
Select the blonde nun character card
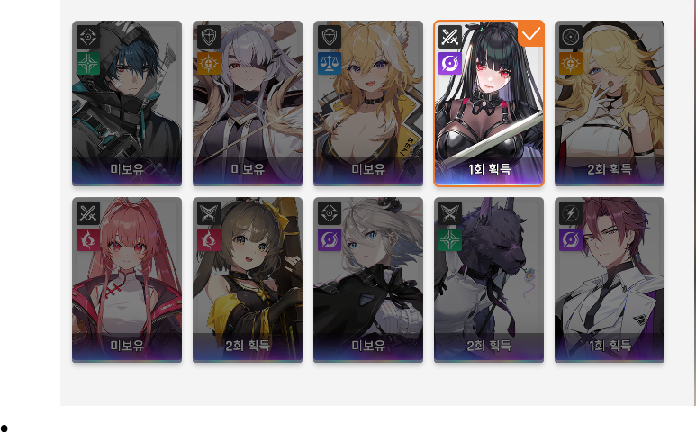[610, 103]
